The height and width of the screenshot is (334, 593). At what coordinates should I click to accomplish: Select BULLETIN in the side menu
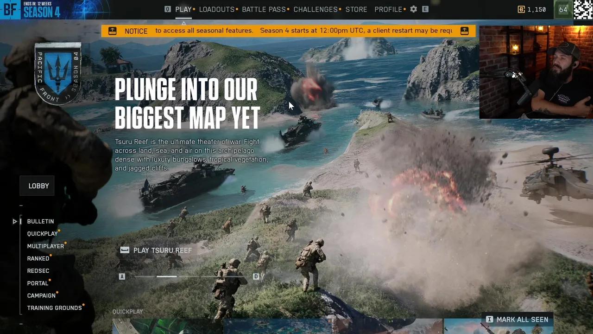point(40,221)
